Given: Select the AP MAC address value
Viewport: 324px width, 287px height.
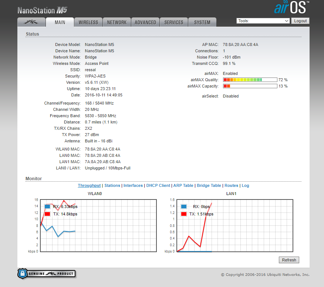Looking at the screenshot, I should click(x=240, y=44).
